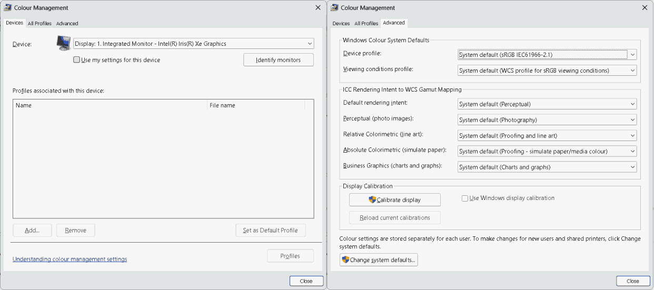Open the Advanced tab in the left window
The height and width of the screenshot is (290, 654).
point(67,23)
